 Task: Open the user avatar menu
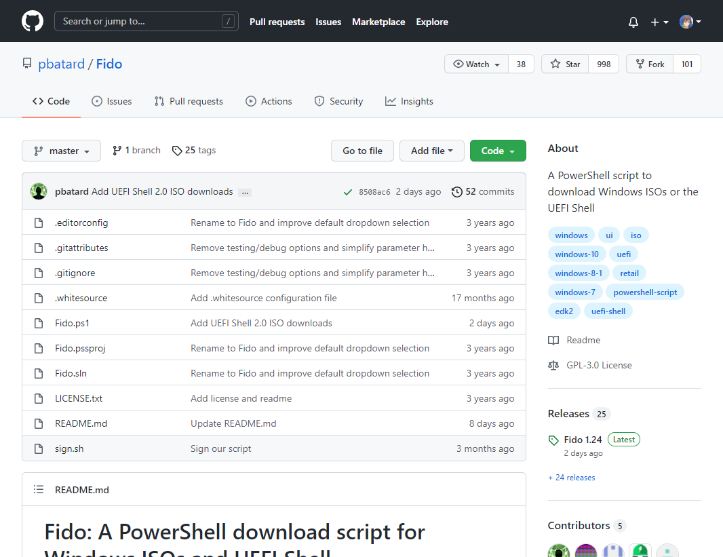tap(690, 22)
